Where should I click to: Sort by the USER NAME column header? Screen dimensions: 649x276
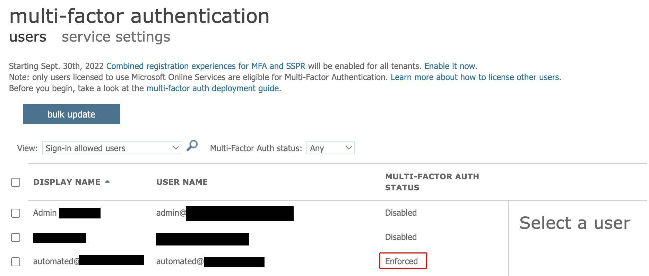tap(182, 182)
